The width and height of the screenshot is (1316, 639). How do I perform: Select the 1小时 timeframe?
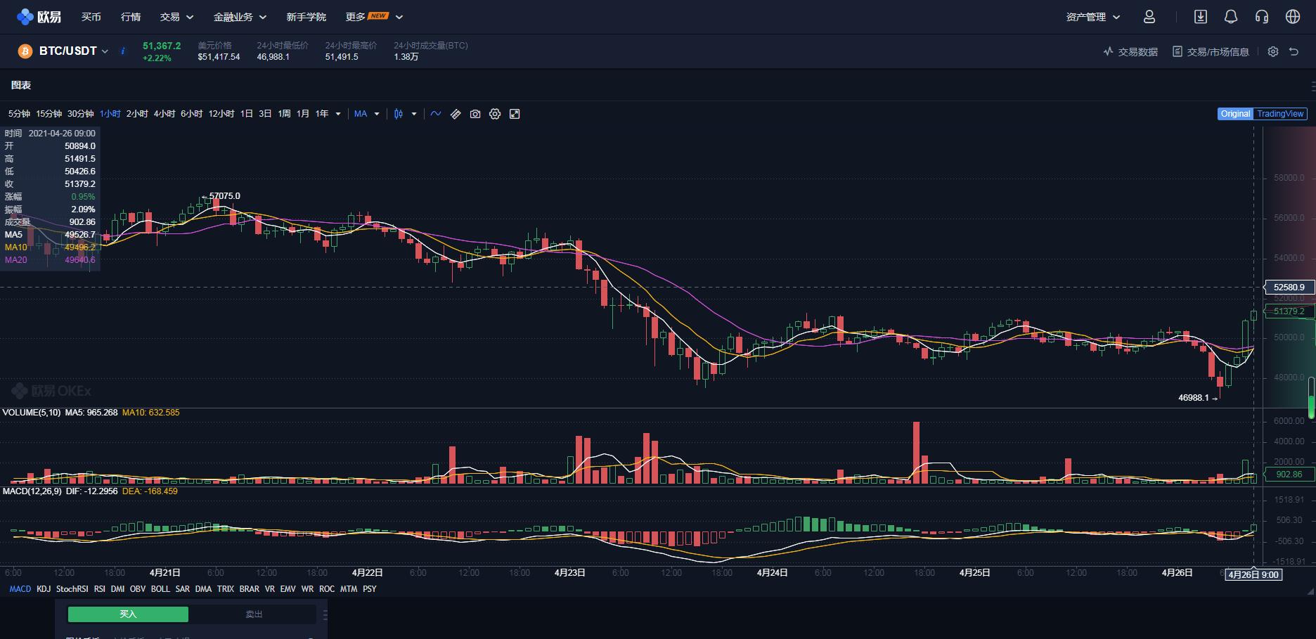[x=110, y=113]
